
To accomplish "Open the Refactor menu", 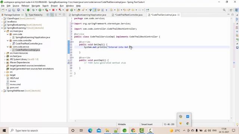I will pos(25,6).
